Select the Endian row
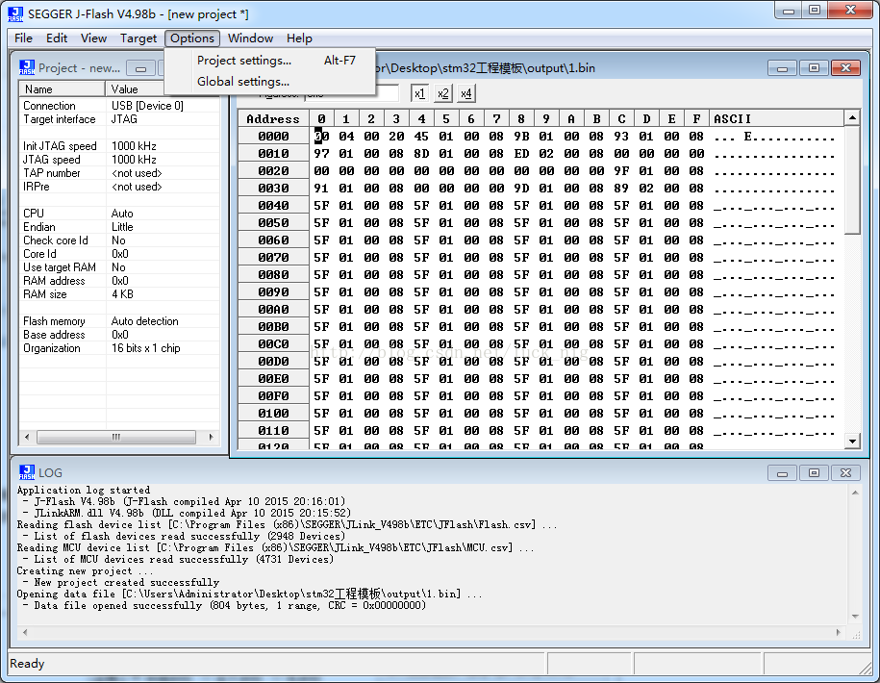This screenshot has width=880, height=683. pyautogui.click(x=119, y=227)
